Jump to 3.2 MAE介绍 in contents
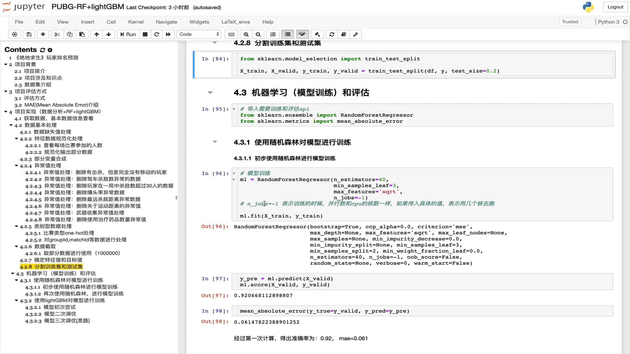The image size is (630, 354). tap(56, 105)
